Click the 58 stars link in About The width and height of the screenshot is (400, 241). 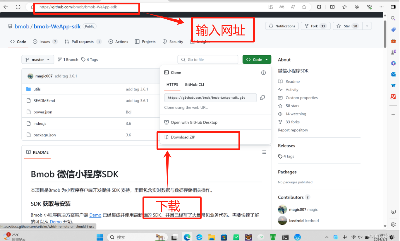292,106
